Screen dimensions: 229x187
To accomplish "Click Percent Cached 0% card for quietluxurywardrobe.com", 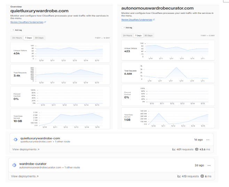I will point(60,97).
